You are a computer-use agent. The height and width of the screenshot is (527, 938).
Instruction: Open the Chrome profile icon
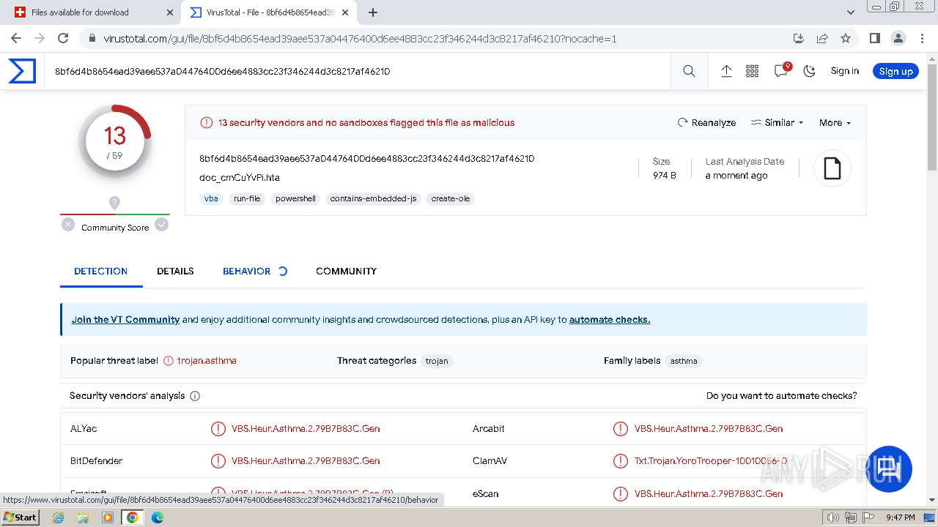(x=898, y=38)
